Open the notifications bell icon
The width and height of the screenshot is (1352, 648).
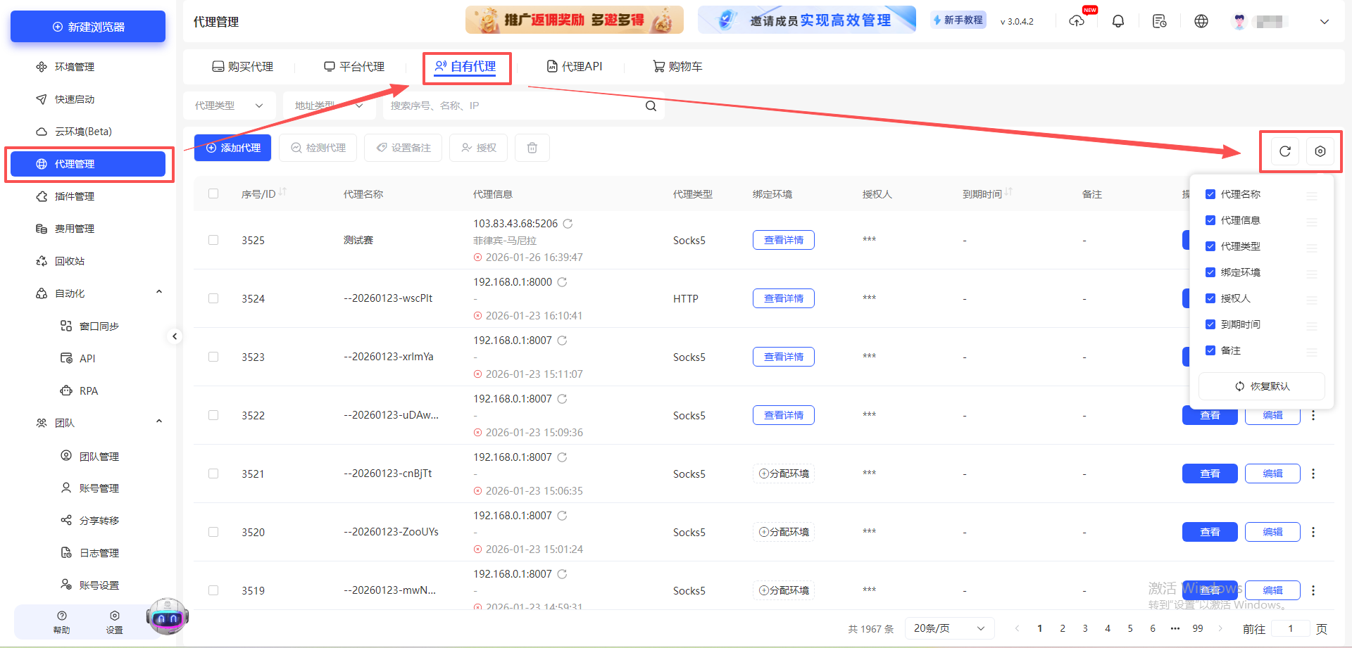(x=1118, y=21)
